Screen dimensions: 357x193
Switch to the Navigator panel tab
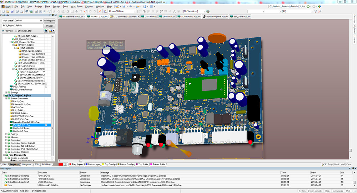pos(26,165)
